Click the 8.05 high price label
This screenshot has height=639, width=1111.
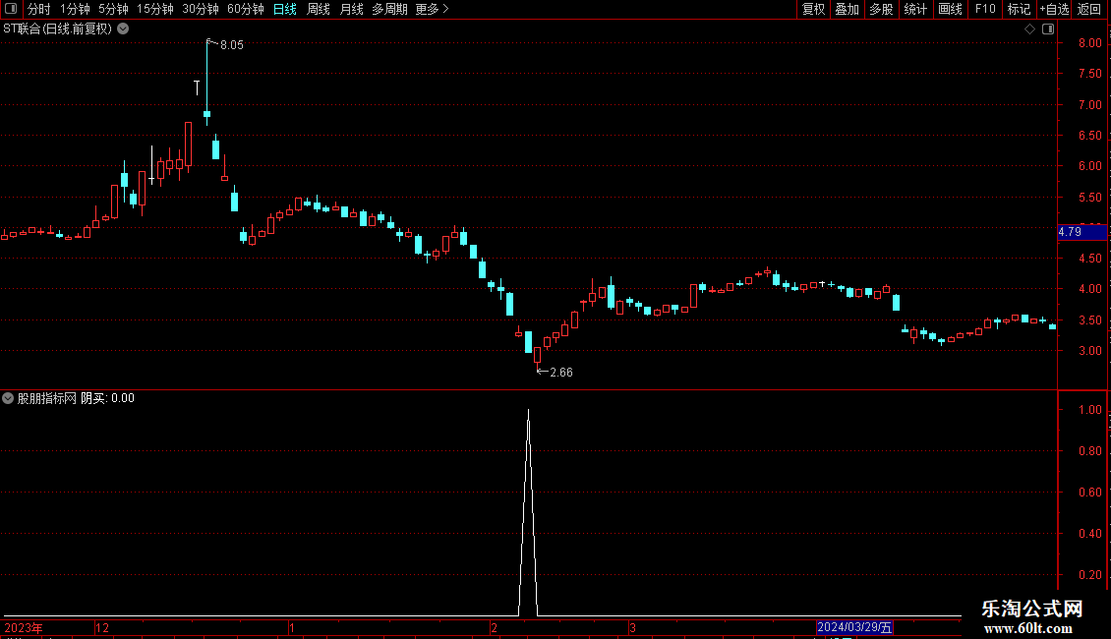(232, 45)
